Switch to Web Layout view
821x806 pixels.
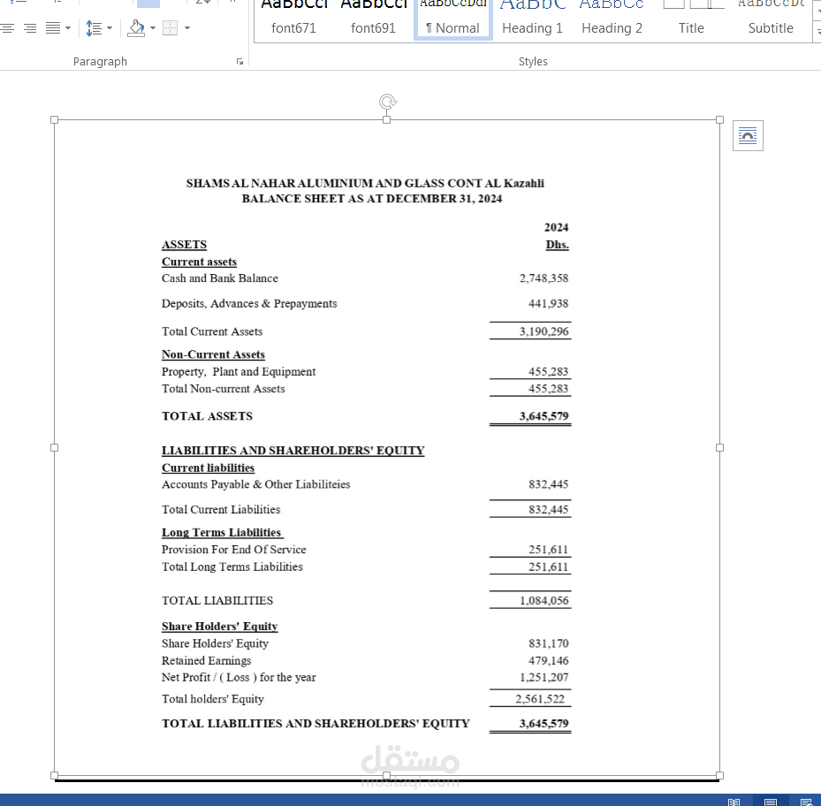click(x=806, y=802)
